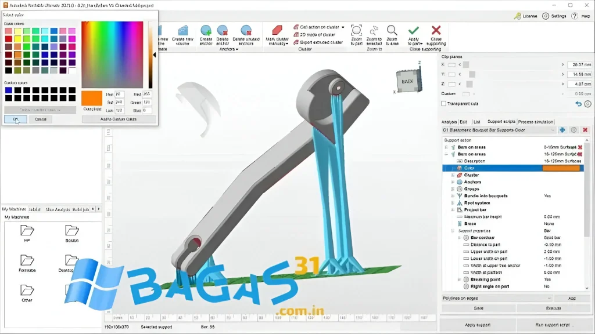Open the Anchors group dropdown arrow
Viewport: 595px width, 334px height.
(237, 49)
